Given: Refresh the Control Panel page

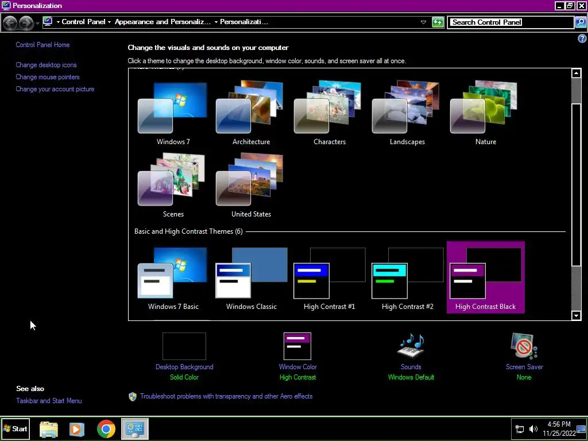Looking at the screenshot, I should (x=438, y=22).
